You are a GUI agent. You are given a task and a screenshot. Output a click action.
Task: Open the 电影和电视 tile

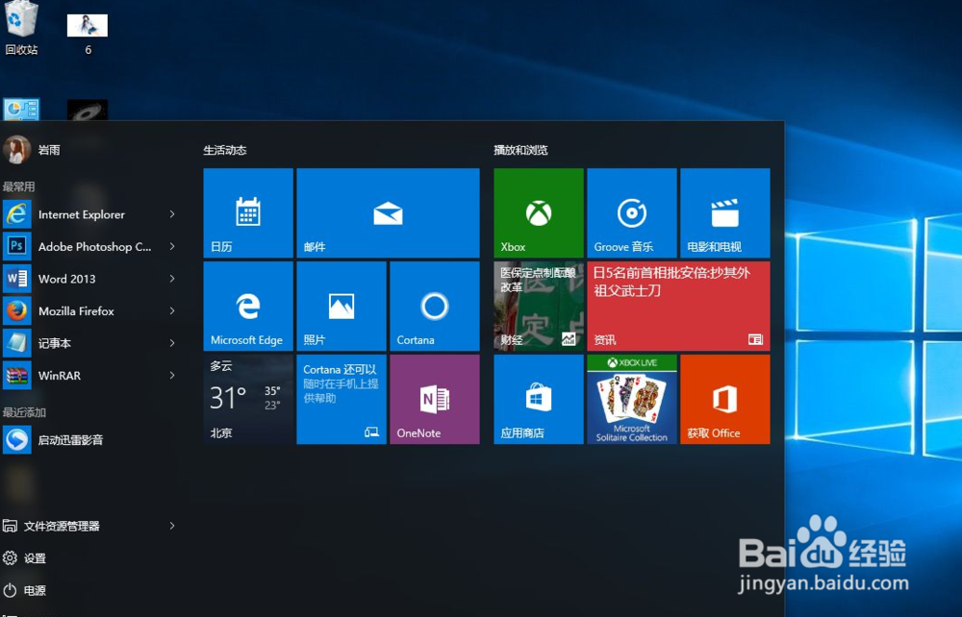coord(725,212)
